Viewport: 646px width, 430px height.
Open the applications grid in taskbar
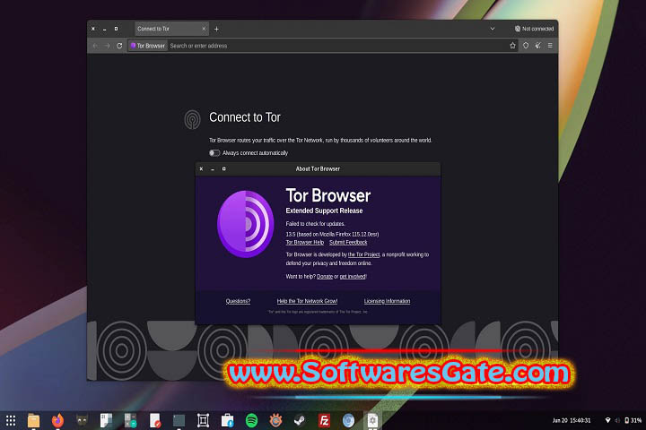(x=11, y=420)
